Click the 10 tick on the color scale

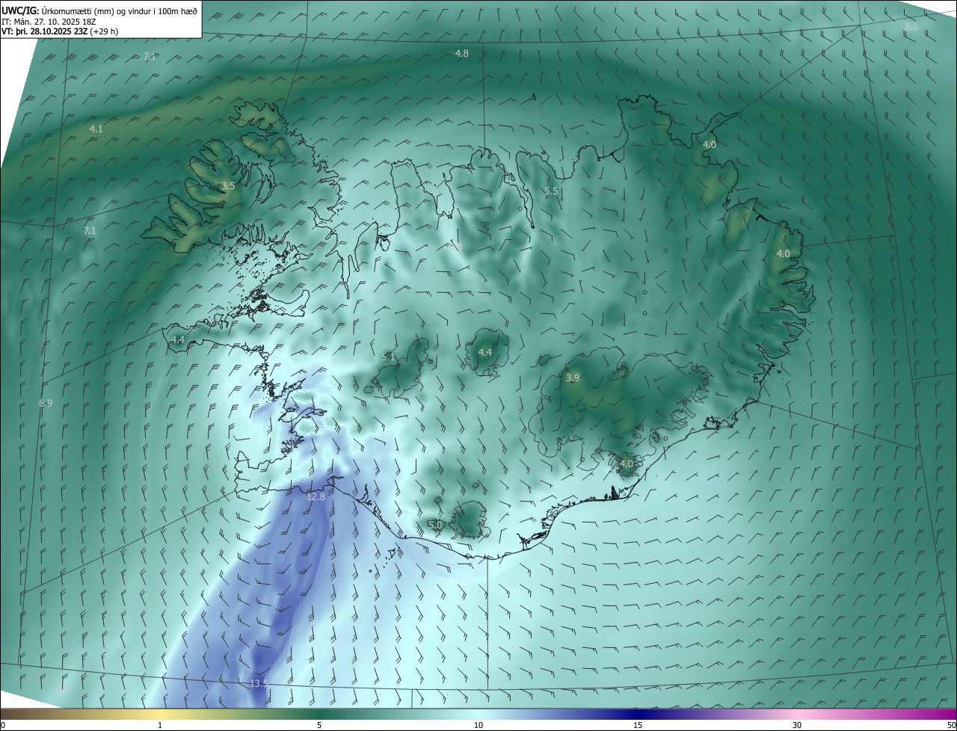point(478,726)
